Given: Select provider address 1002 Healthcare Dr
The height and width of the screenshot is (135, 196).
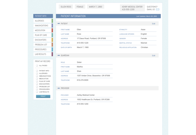Looking at the screenshot, I should coord(93,99).
